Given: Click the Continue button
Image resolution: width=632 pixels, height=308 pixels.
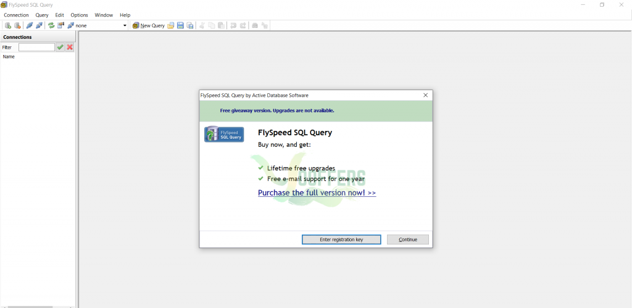Looking at the screenshot, I should point(408,239).
